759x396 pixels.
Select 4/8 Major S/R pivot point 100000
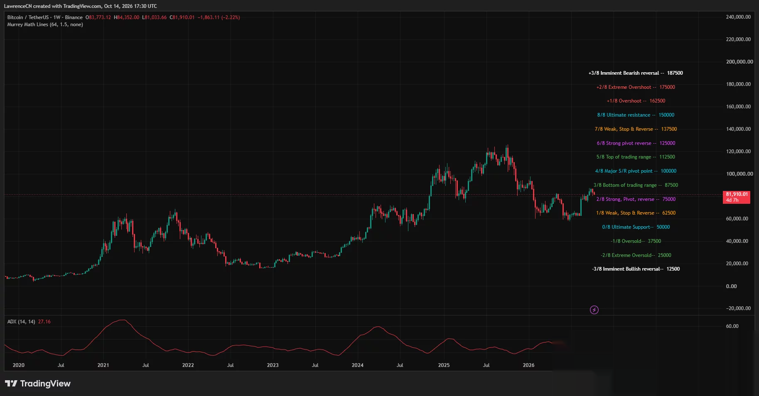[x=636, y=171]
